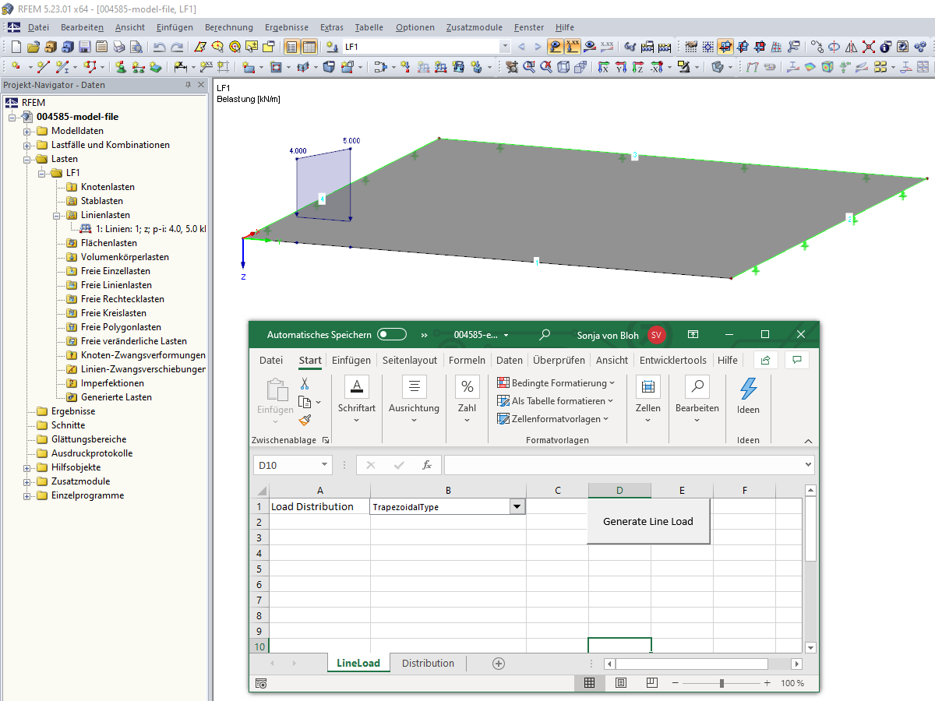
Task: Switch Excel to page layout view
Action: [621, 683]
